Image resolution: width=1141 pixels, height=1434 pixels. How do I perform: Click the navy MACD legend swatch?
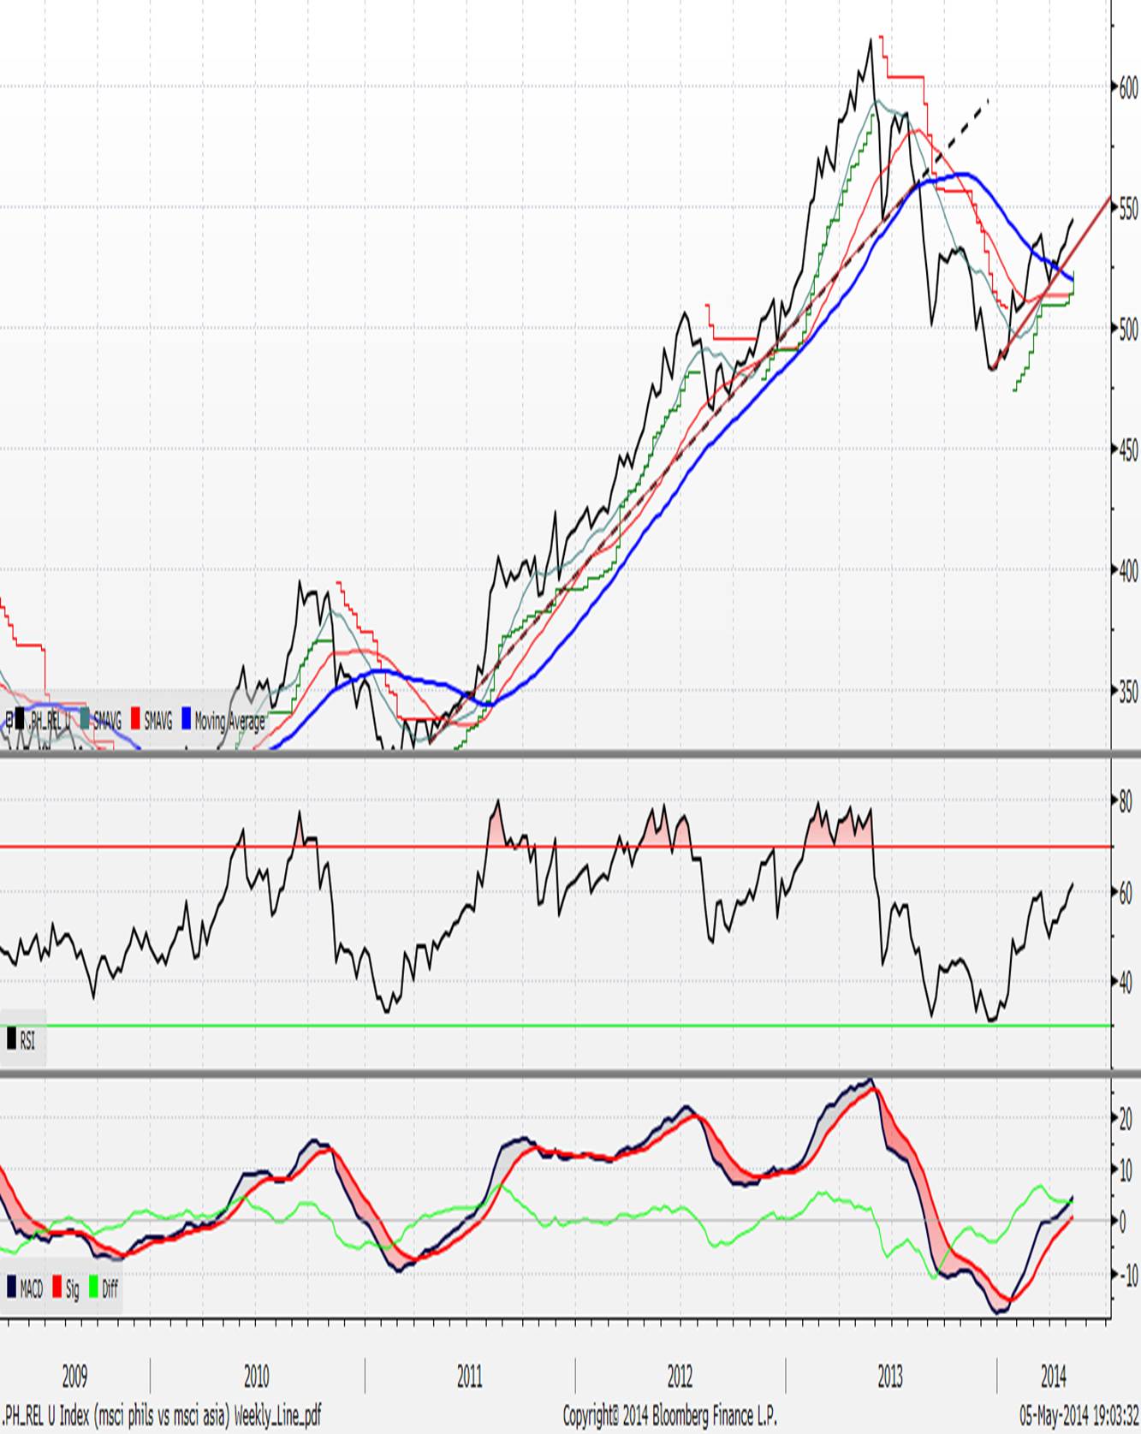pos(11,1287)
